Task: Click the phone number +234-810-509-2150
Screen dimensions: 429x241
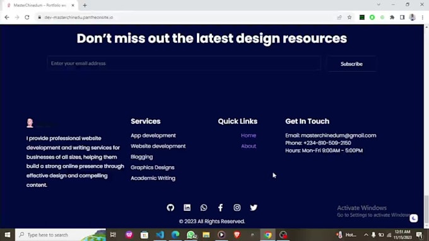Action: coord(327,143)
